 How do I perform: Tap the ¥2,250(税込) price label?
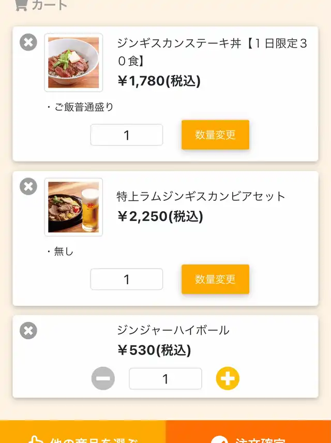160,217
